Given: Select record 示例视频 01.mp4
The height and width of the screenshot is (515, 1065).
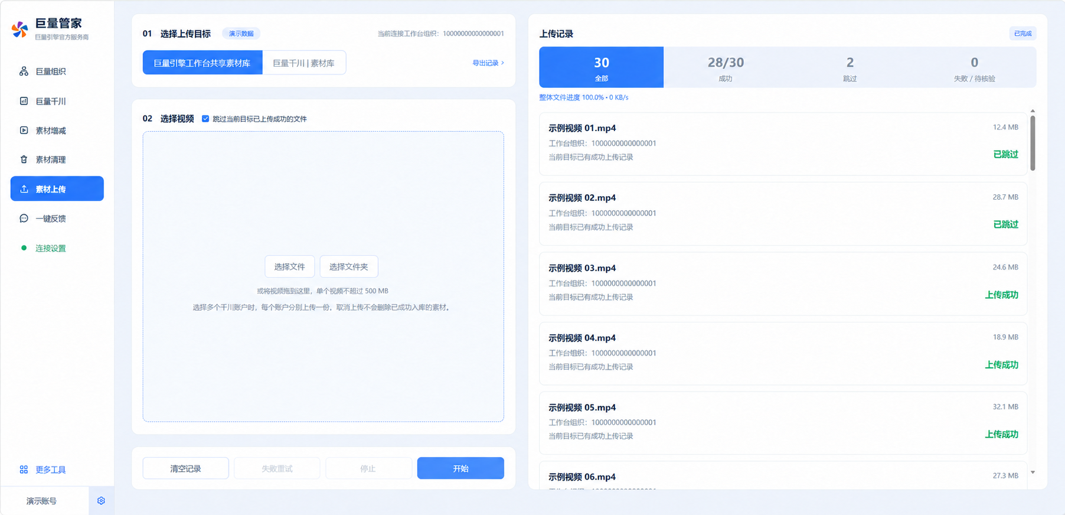Looking at the screenshot, I should 783,144.
